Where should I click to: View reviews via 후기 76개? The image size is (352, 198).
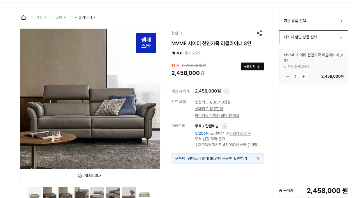192,53
